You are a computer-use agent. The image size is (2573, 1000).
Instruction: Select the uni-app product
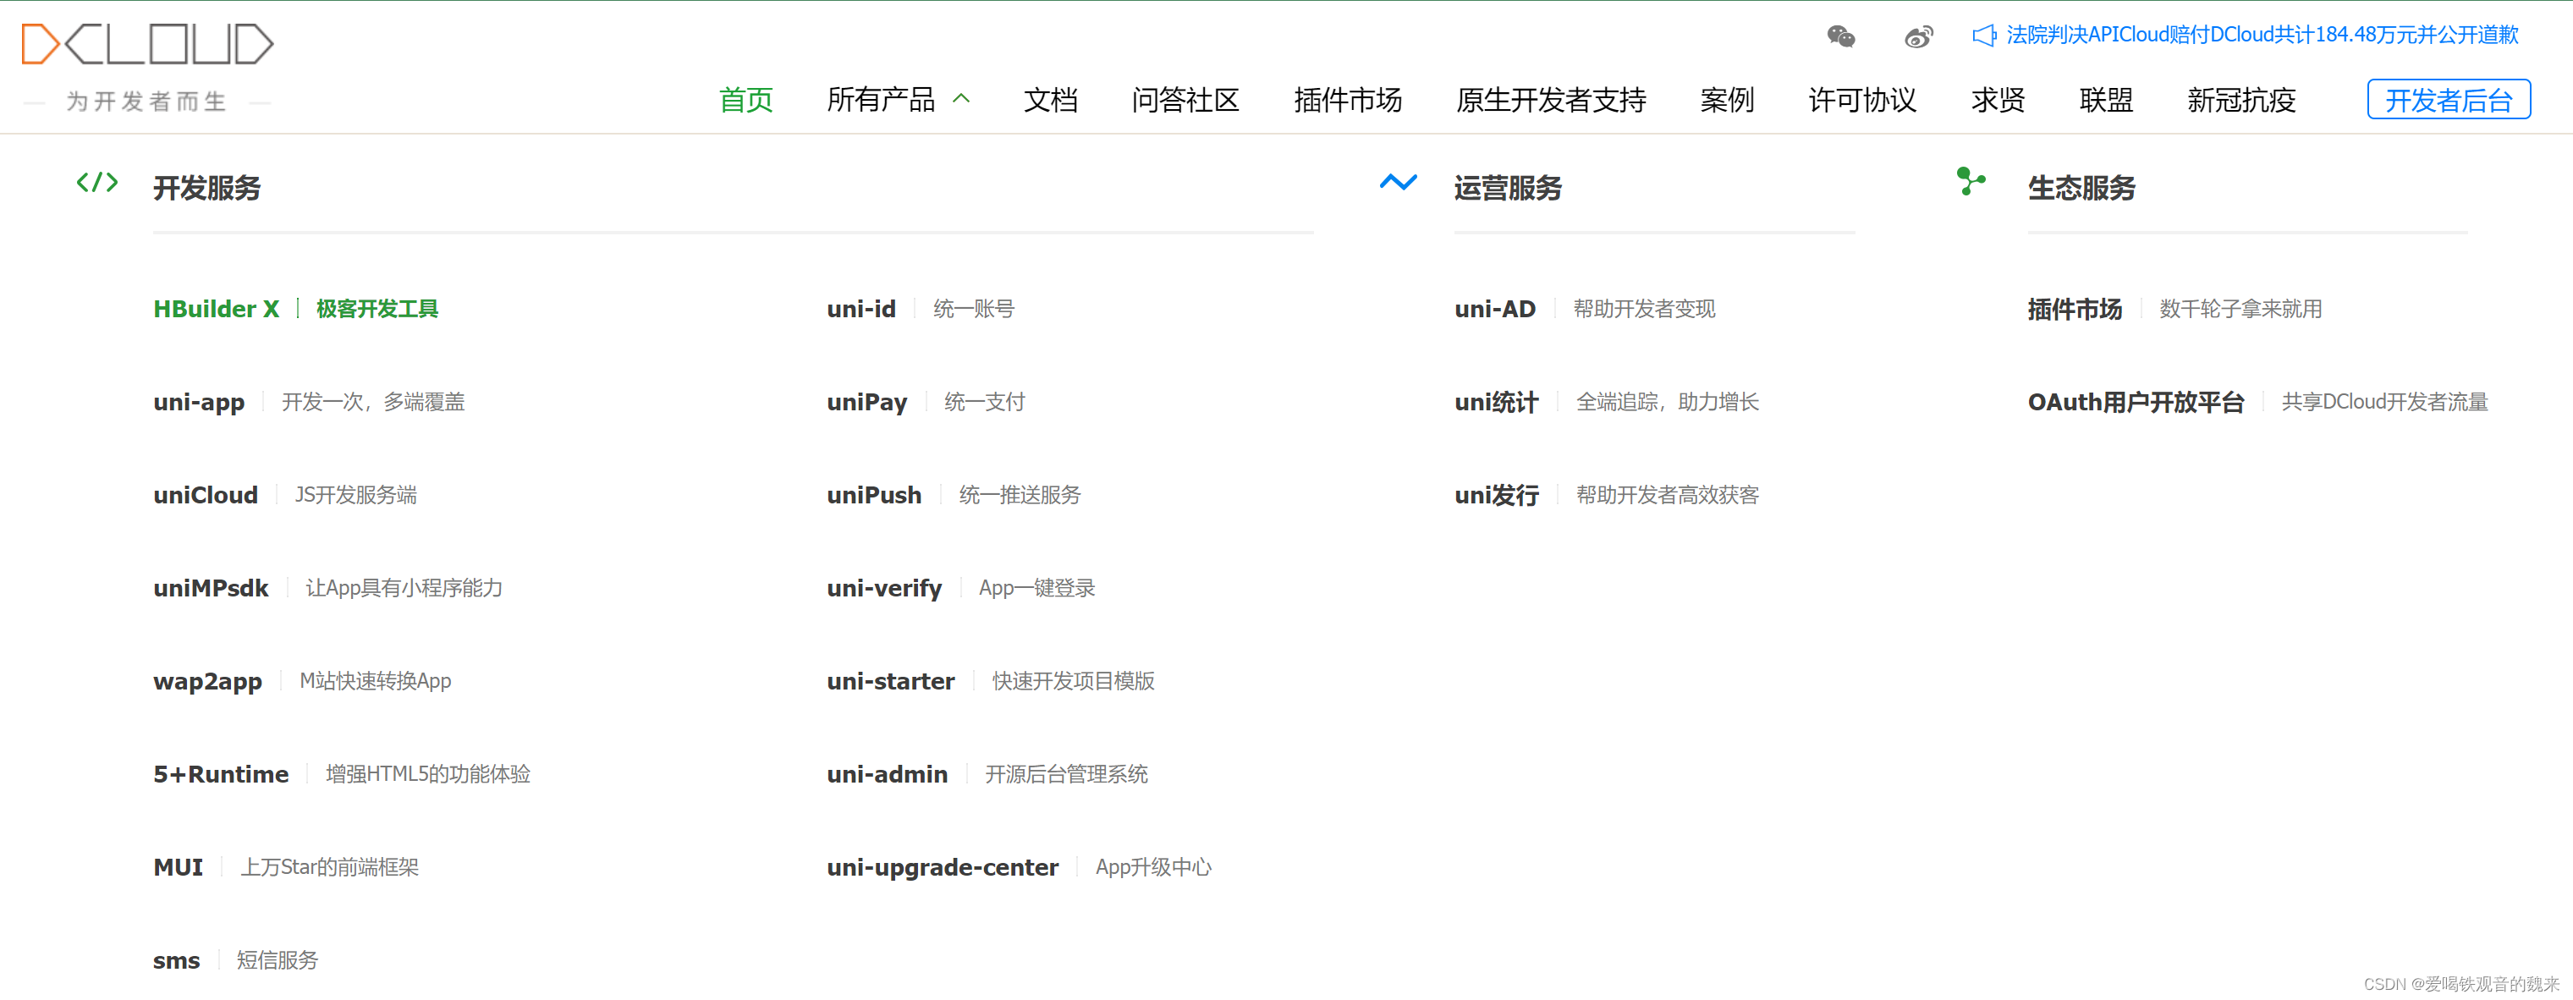199,402
